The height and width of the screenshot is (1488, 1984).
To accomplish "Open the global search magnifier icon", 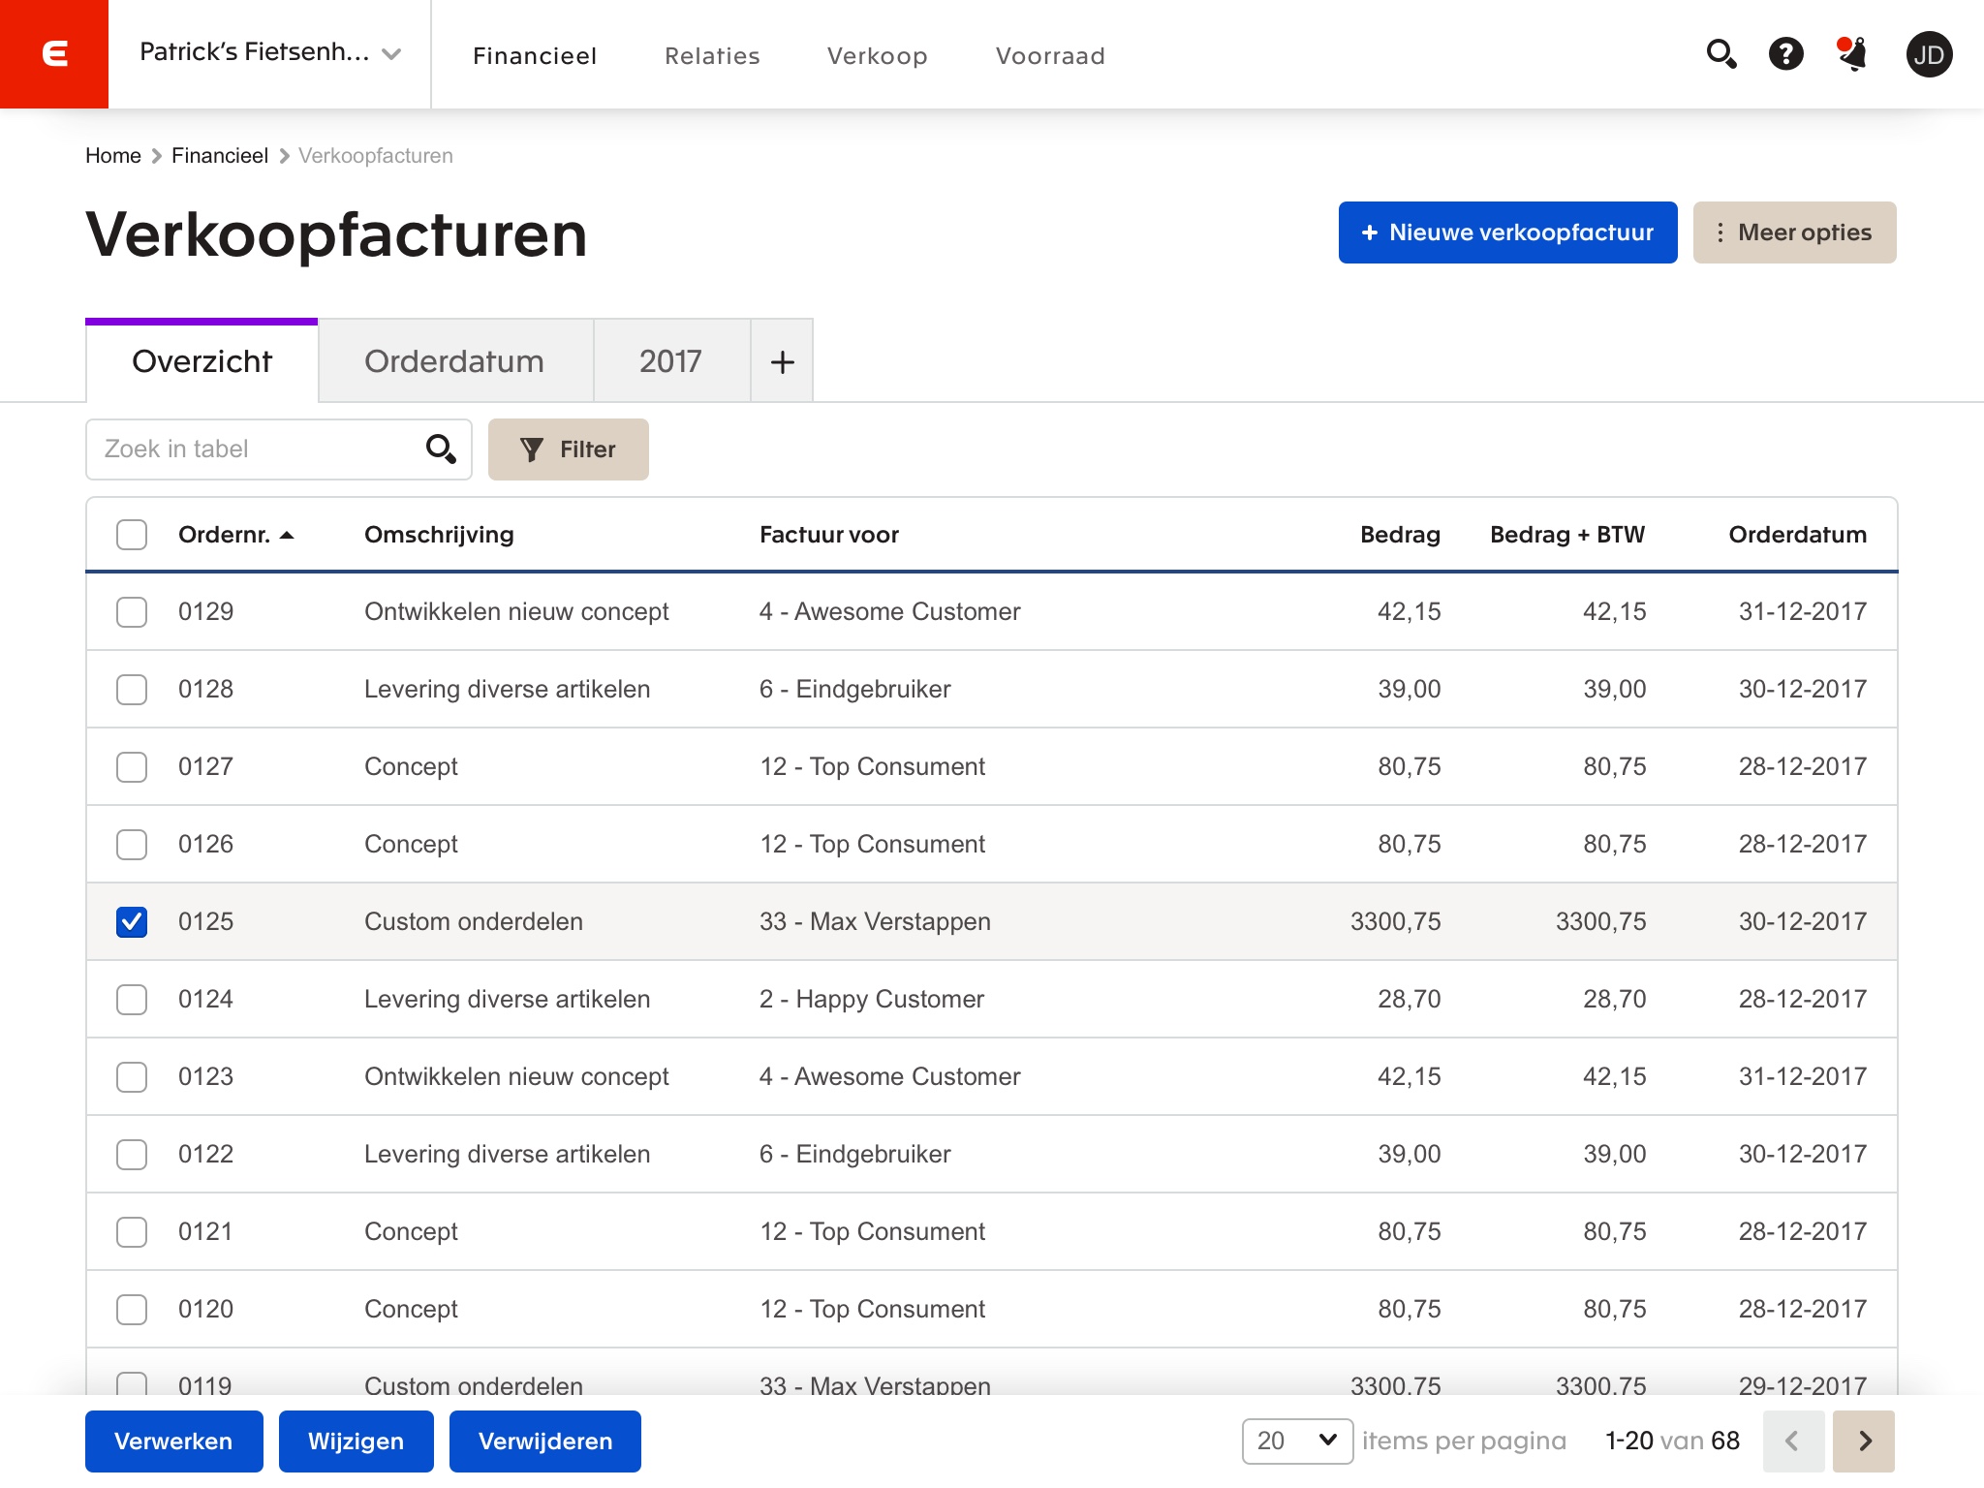I will tap(1722, 55).
